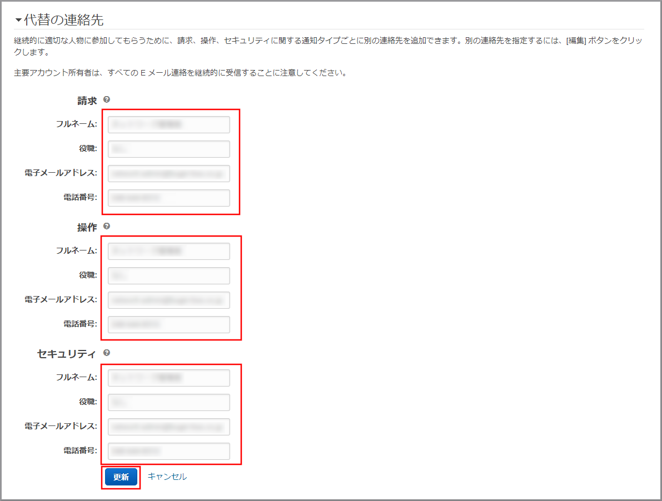Focus the セキュリティ 役職 input field
Image resolution: width=662 pixels, height=501 pixels.
[x=169, y=402]
